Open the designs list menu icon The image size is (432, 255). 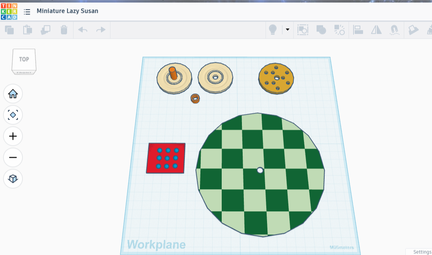click(27, 11)
